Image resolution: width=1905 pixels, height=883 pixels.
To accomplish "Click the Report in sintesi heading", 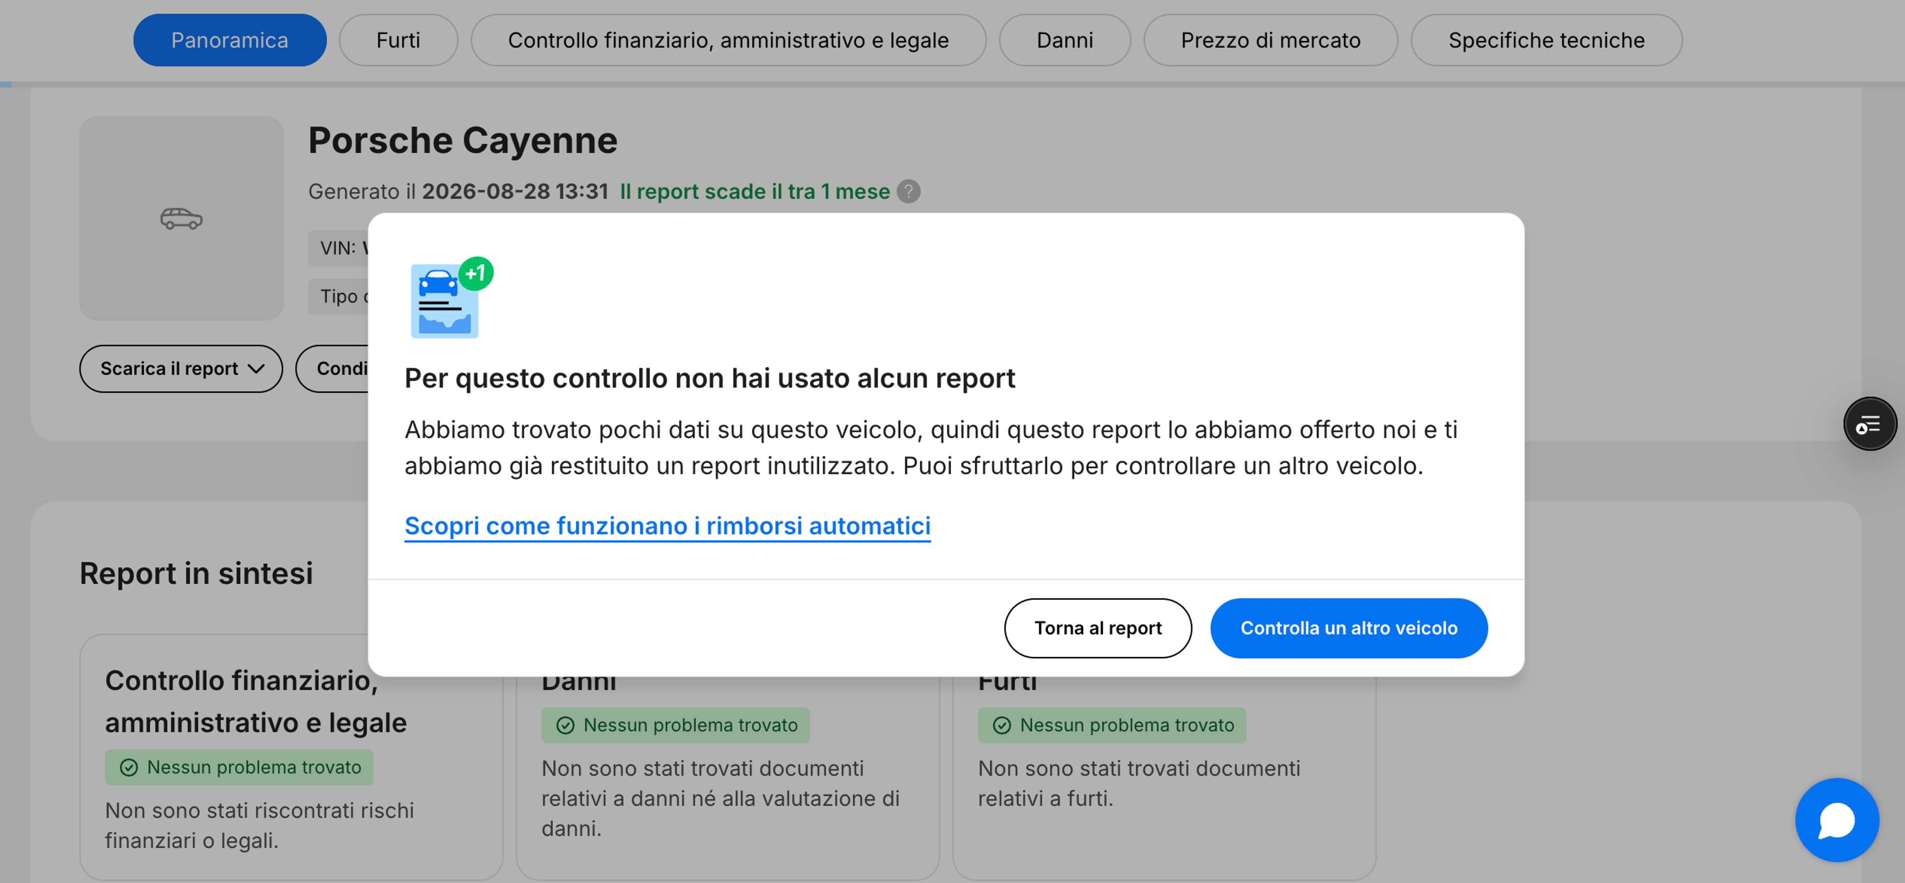I will [196, 574].
